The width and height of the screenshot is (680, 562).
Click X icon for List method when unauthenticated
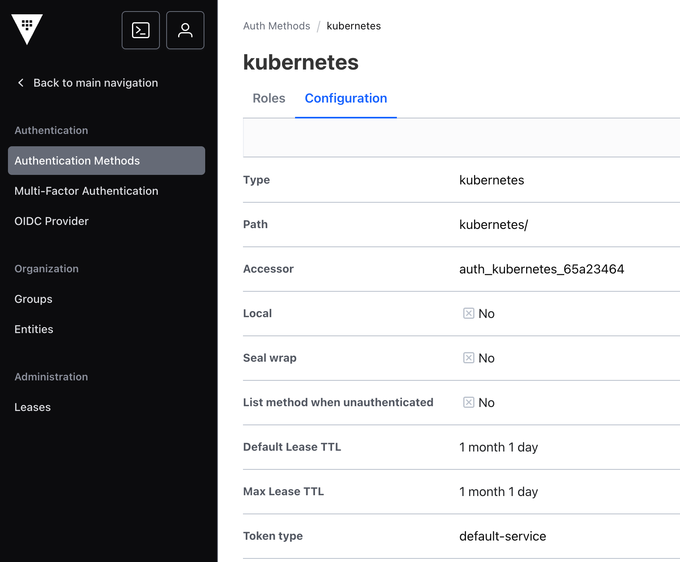click(469, 402)
